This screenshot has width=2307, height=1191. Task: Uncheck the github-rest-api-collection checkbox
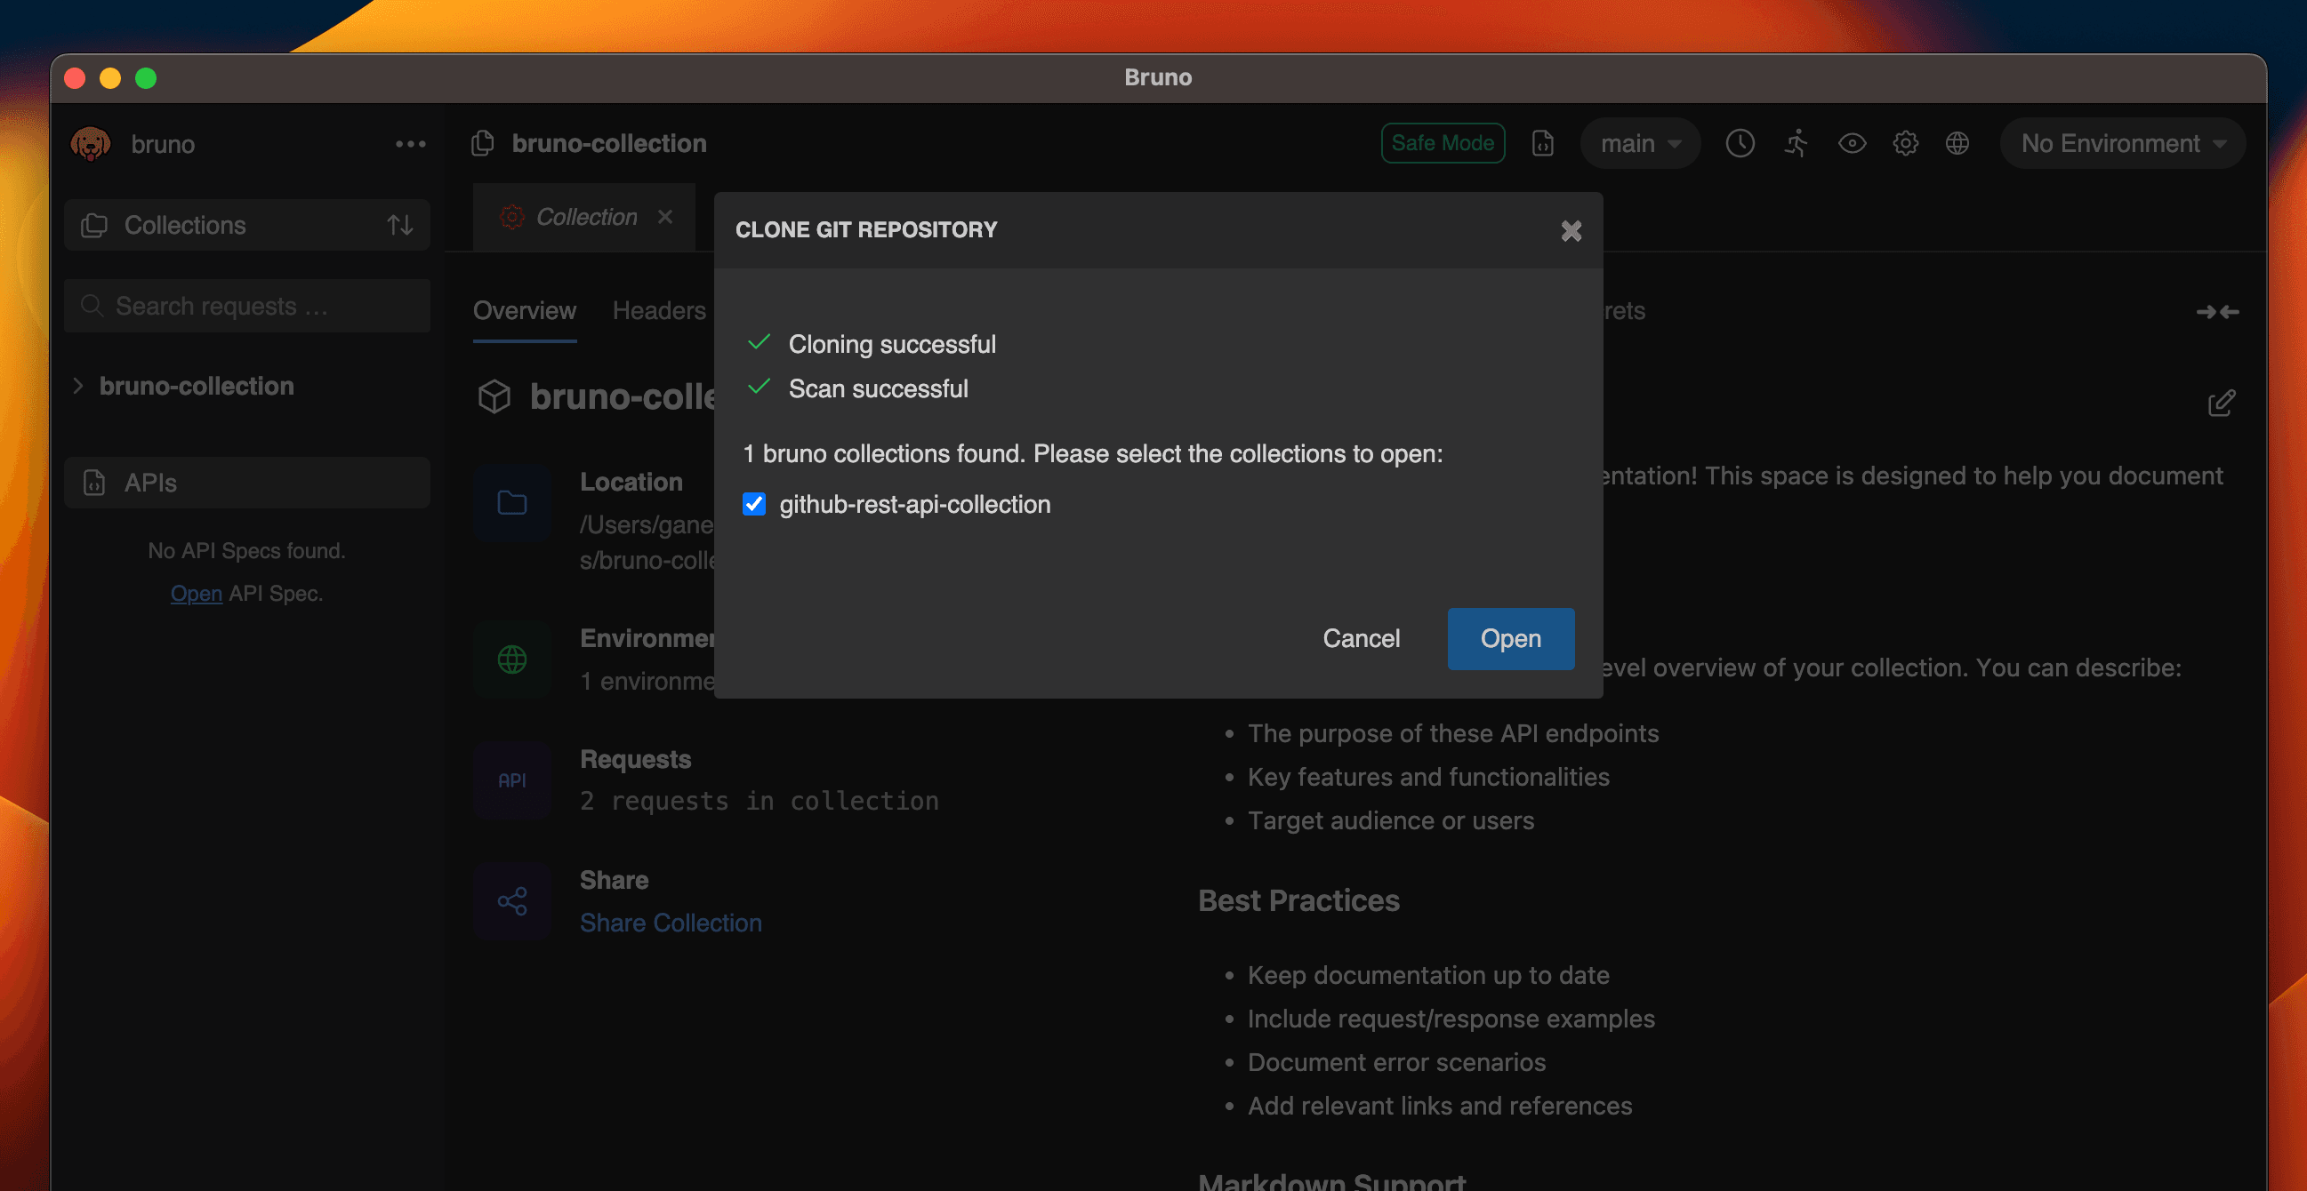[754, 505]
